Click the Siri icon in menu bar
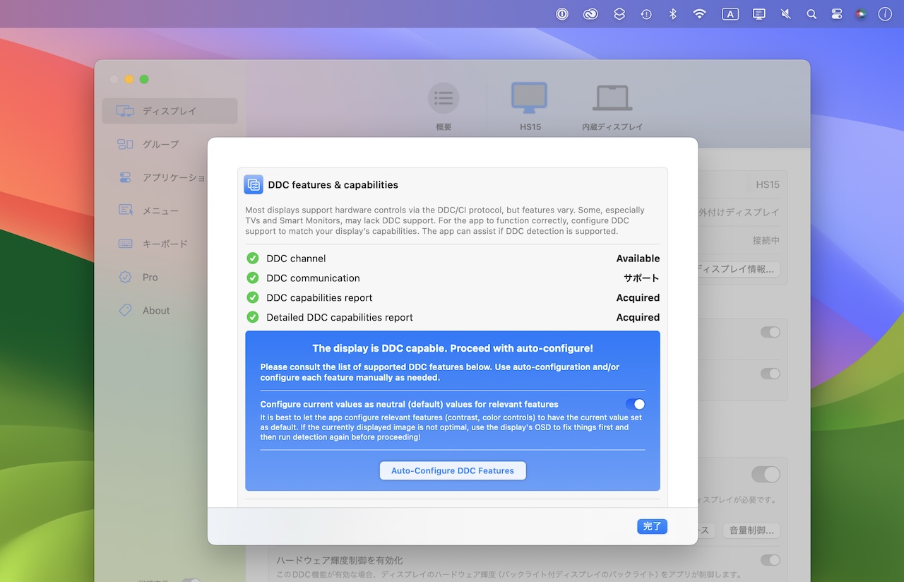Viewport: 904px width, 582px height. tap(860, 14)
